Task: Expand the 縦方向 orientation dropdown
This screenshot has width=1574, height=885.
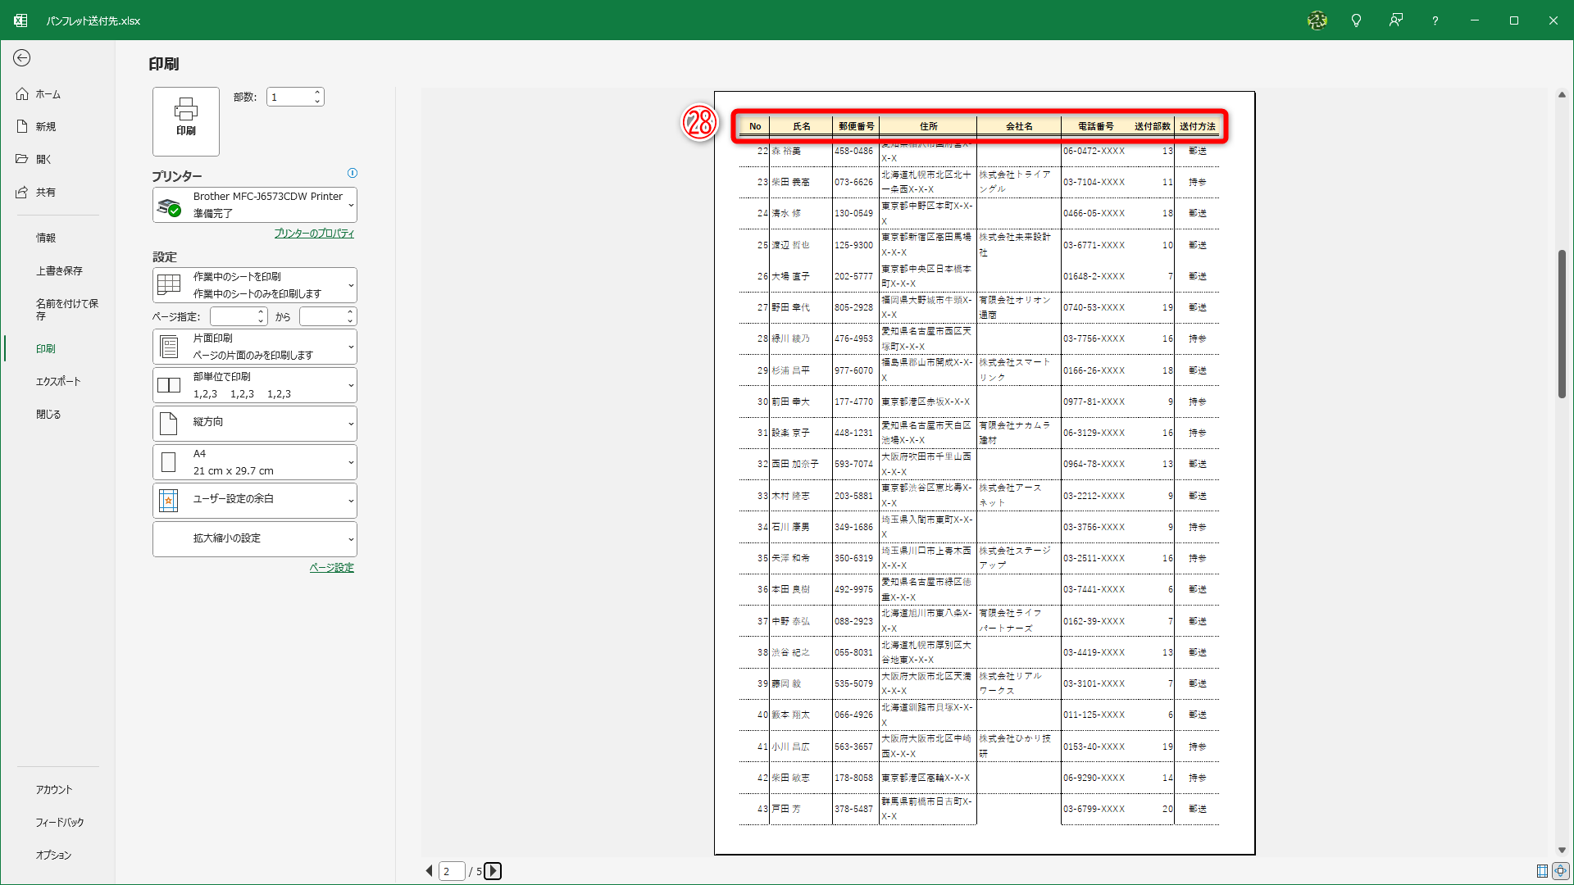Action: [255, 424]
